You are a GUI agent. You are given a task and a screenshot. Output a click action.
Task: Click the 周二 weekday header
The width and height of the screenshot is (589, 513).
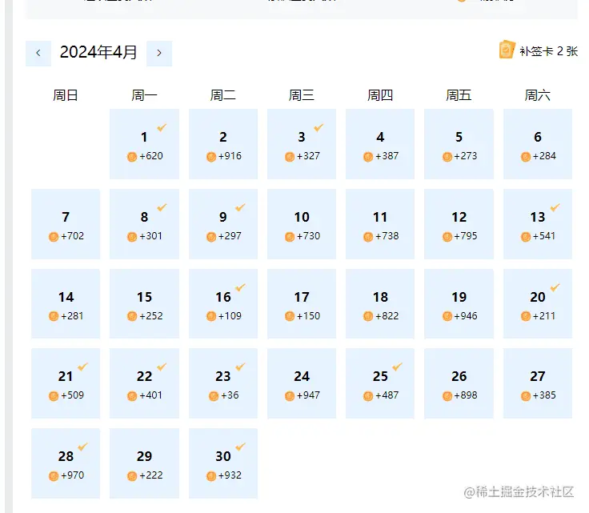click(x=223, y=95)
